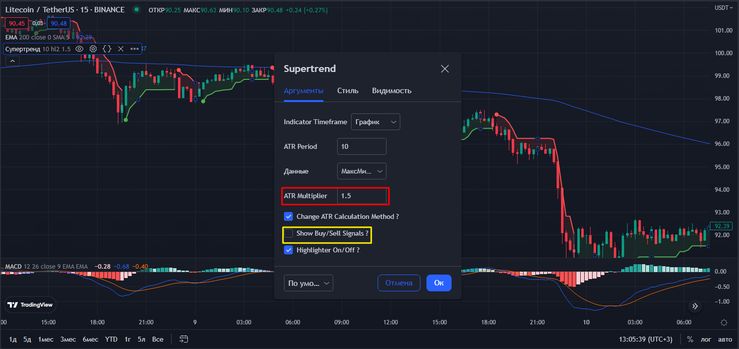Image resolution: width=739 pixels, height=349 pixels.
Task: Select the Все time range
Action: coord(158,339)
